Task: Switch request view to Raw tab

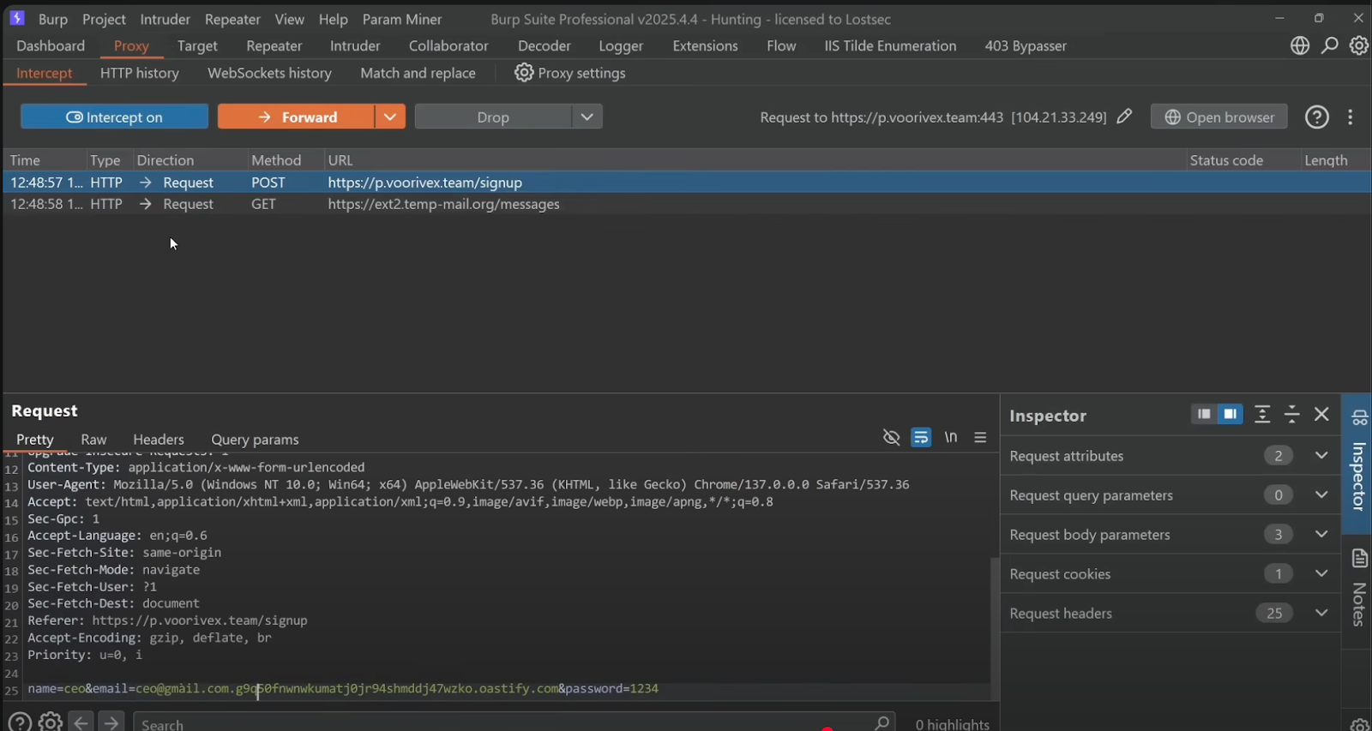Action: (93, 439)
